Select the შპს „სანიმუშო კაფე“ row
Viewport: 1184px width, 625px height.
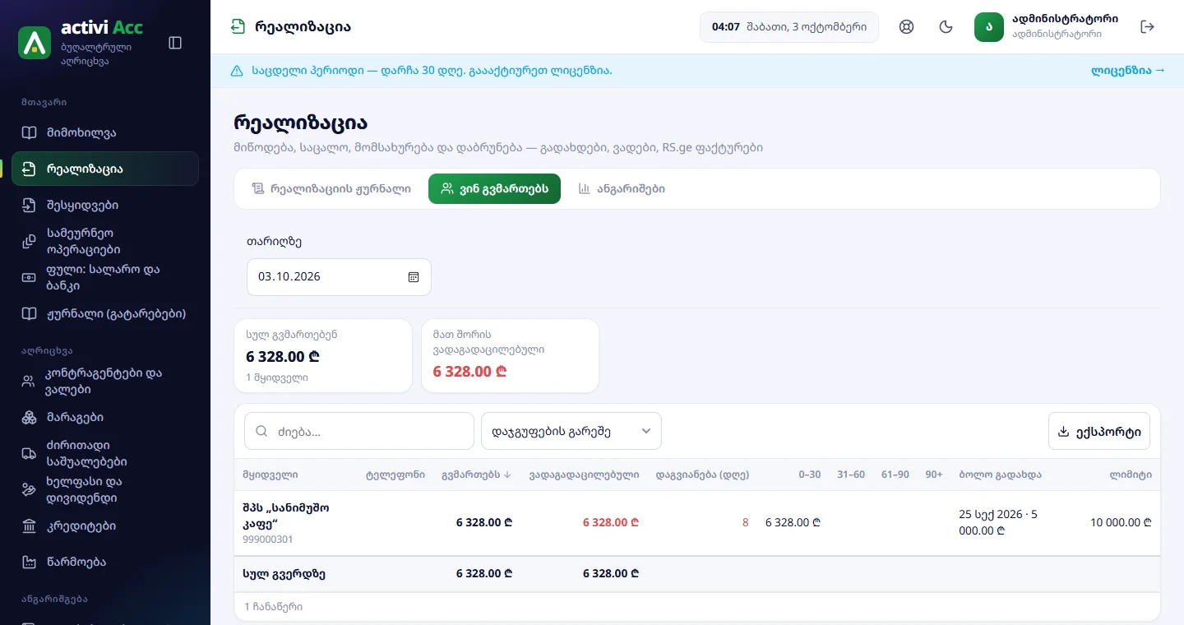(x=697, y=523)
